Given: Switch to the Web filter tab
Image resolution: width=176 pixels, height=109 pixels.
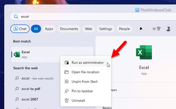Looking at the screenshot, I should 89,29.
